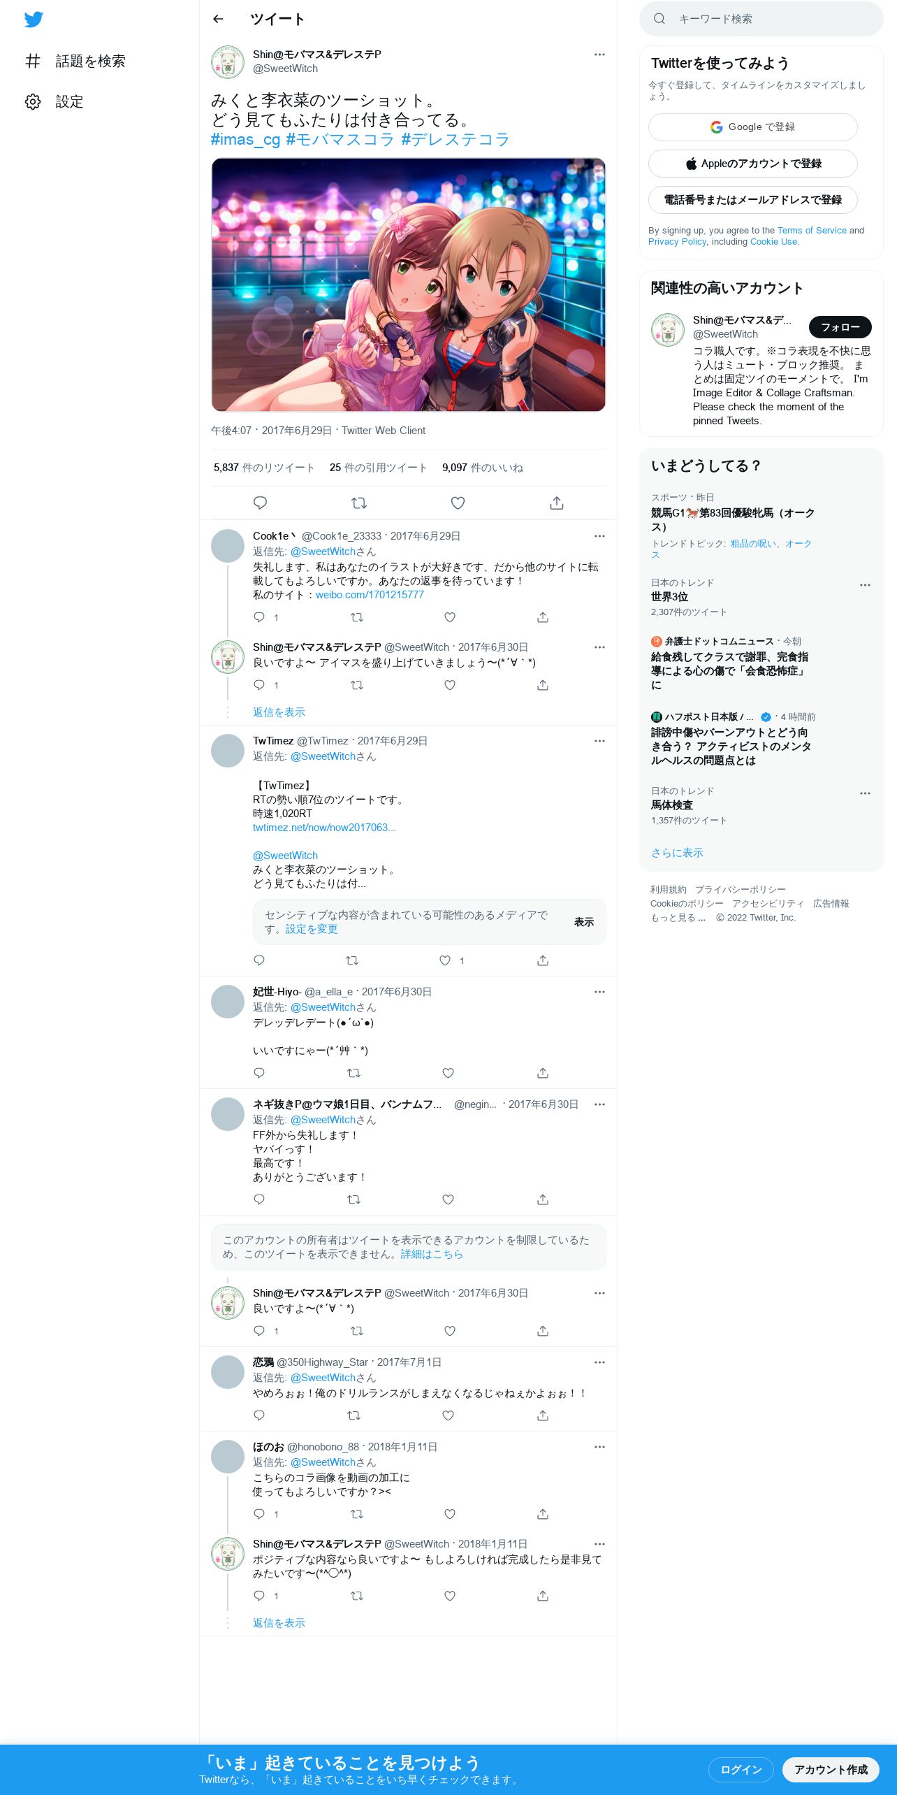Image resolution: width=897 pixels, height=1795 pixels.
Task: Open more options for 世界3位 trend
Action: coord(865,585)
